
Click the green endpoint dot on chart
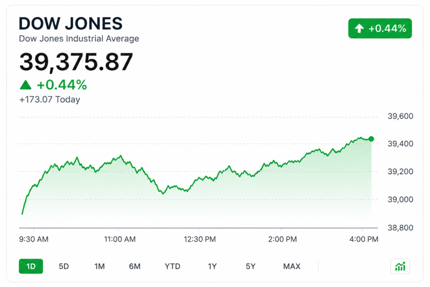[371, 139]
